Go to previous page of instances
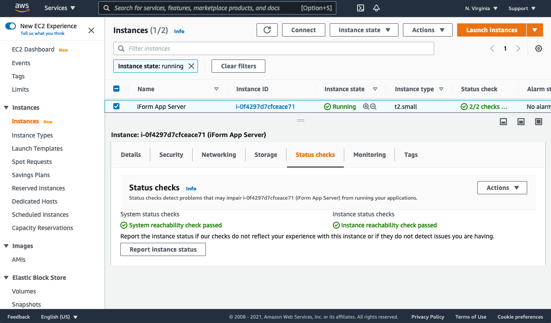 [492, 48]
